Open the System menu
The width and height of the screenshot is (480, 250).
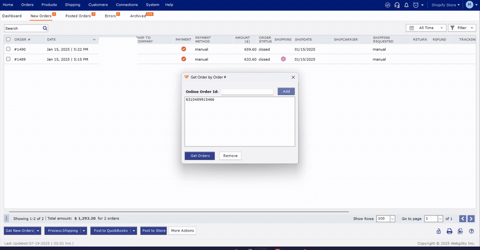(x=153, y=5)
